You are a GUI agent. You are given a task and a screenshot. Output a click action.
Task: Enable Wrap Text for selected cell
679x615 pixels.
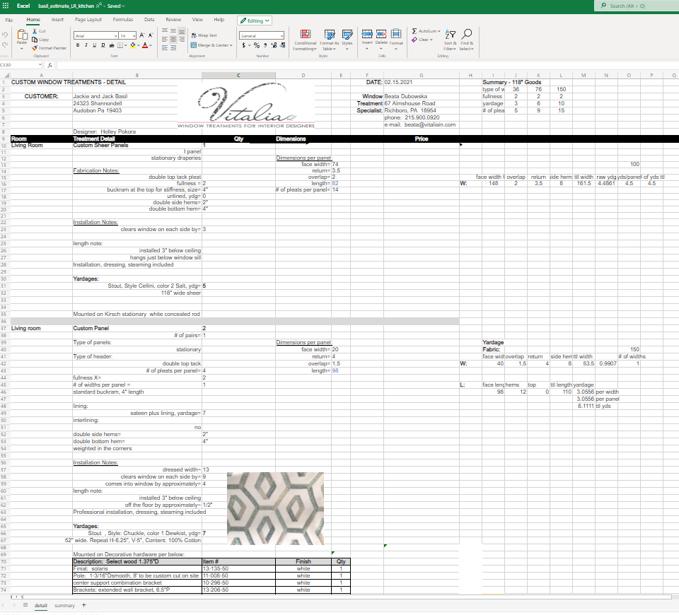(205, 35)
